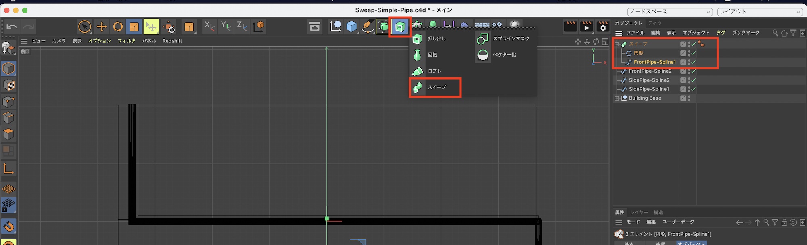Open the ノードスペース dropdown
This screenshot has height=245, width=807.
point(670,12)
